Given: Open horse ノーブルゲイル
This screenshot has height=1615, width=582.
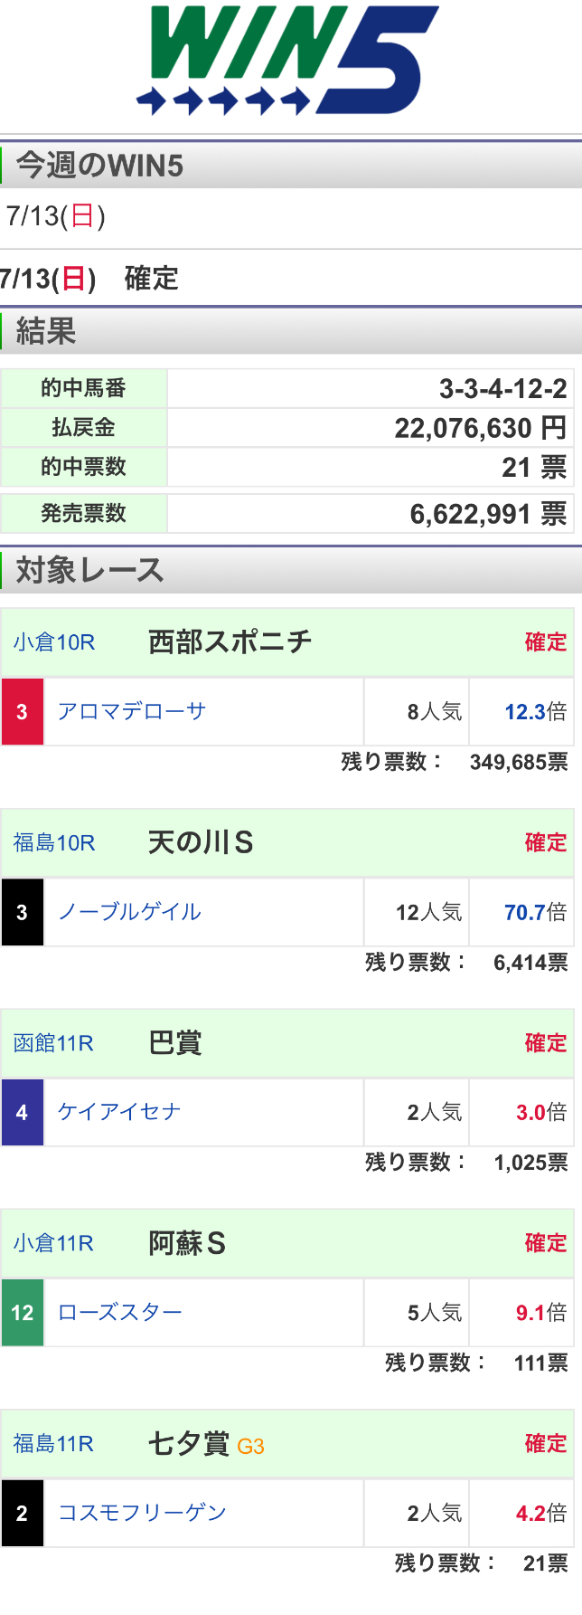Looking at the screenshot, I should pos(129,912).
